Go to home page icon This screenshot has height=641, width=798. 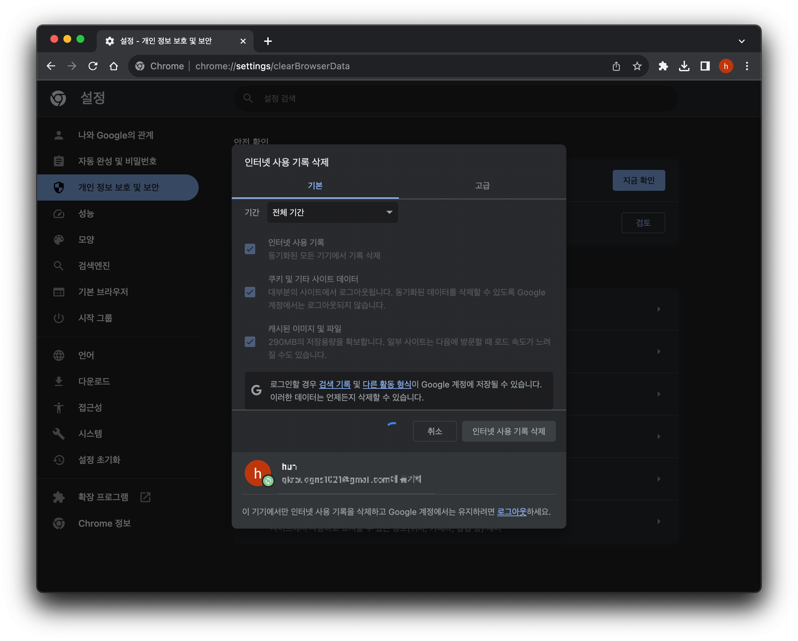coord(114,66)
